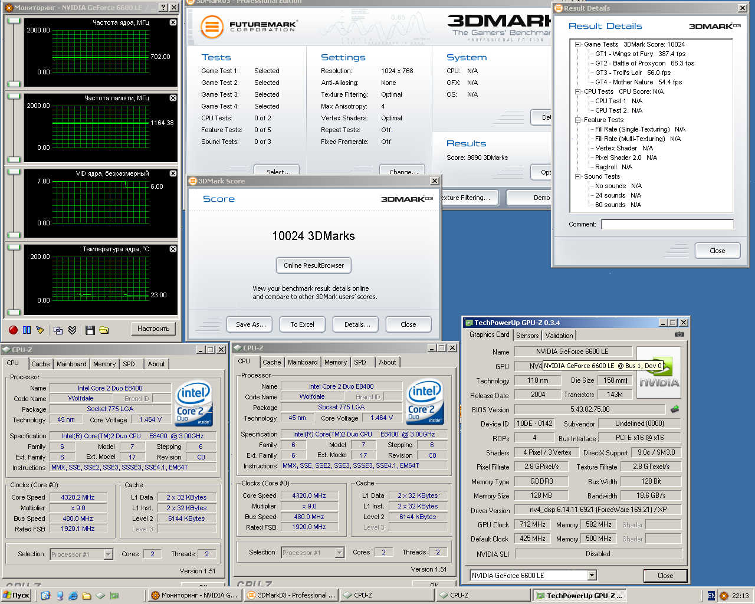Open the folder icon in quick launch
This screenshot has width=755, height=604.
click(x=87, y=596)
